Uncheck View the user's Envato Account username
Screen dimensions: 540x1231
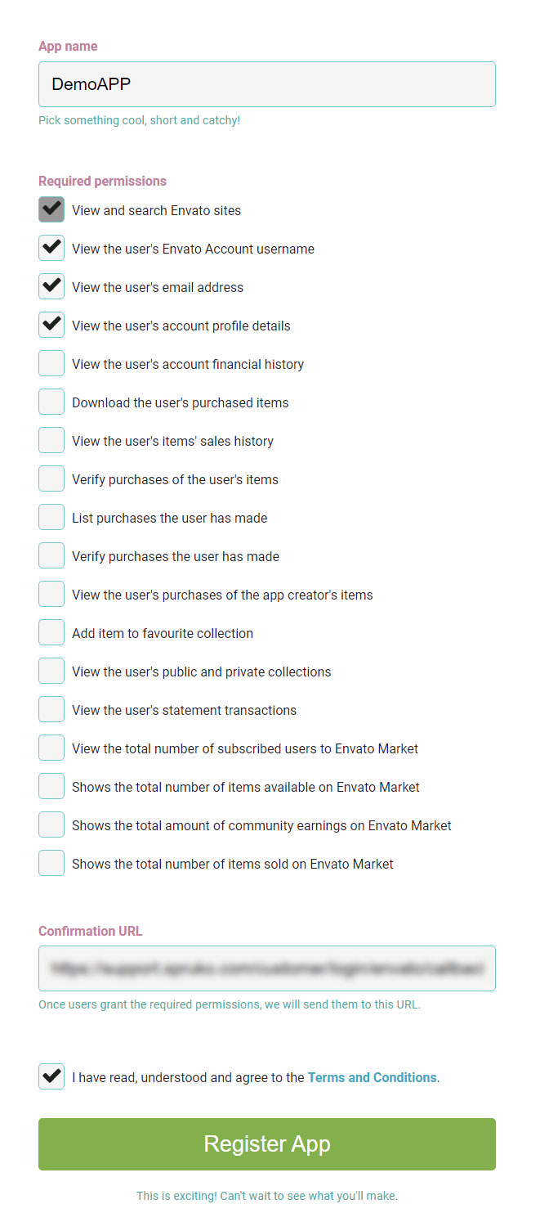(x=51, y=249)
